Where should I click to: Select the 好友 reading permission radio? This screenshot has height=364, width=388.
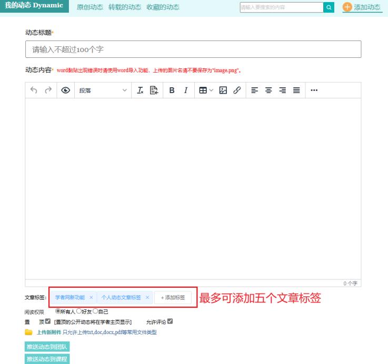79,311
